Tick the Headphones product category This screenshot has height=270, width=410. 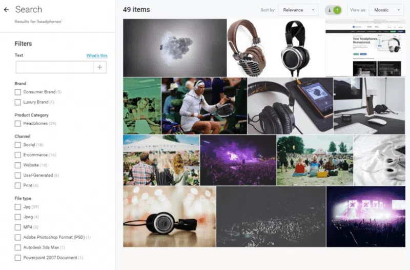click(18, 124)
